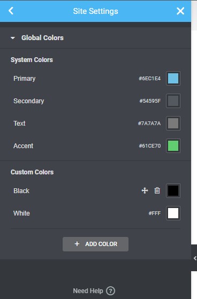The image size is (197, 299).
Task: Open the Accent green color swatch
Action: click(173, 145)
